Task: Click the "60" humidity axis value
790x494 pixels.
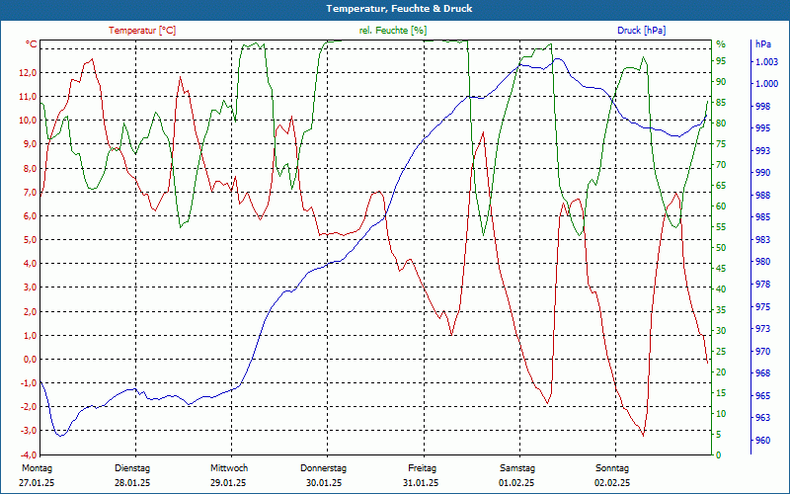Action: click(x=721, y=206)
